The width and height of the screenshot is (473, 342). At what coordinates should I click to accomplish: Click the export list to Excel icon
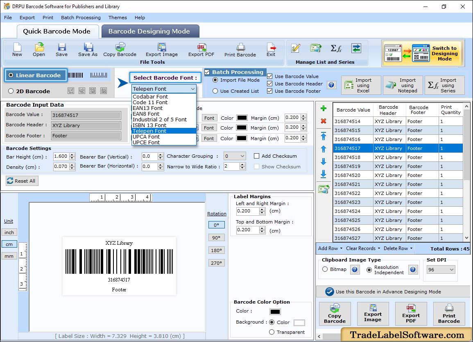[x=324, y=189]
